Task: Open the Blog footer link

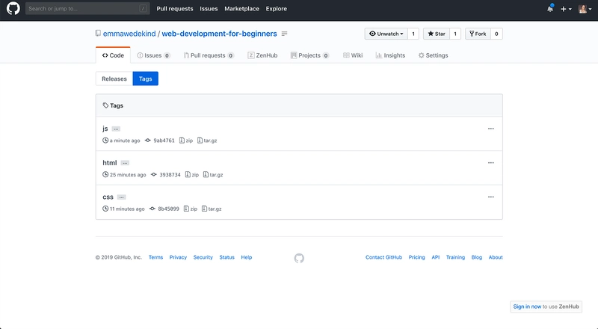Action: point(477,257)
